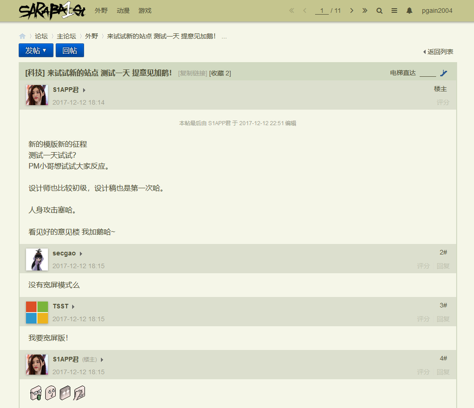The height and width of the screenshot is (408, 474).
Task: Click TSST's Microsoft logo avatar
Action: pyautogui.click(x=37, y=313)
